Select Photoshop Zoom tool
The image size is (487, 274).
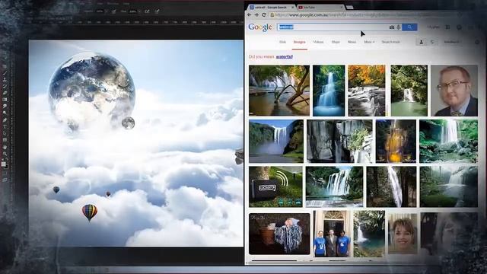tap(5, 154)
